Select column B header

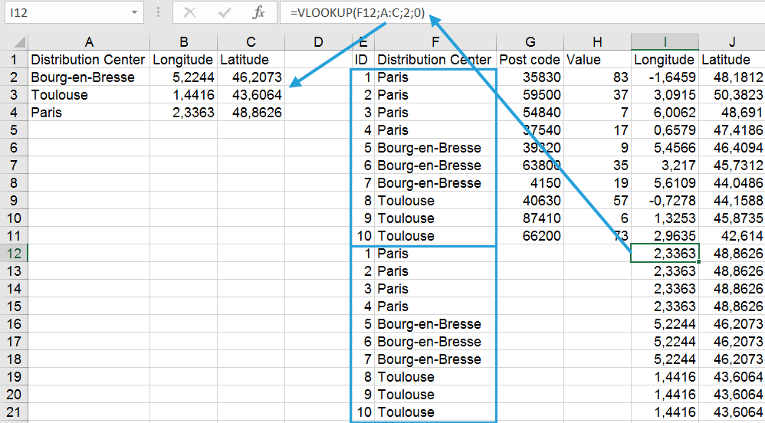click(x=183, y=42)
